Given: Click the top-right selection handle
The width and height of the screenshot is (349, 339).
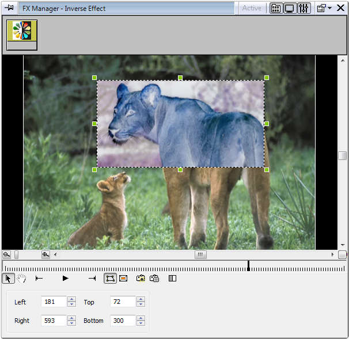Looking at the screenshot, I should 267,78.
